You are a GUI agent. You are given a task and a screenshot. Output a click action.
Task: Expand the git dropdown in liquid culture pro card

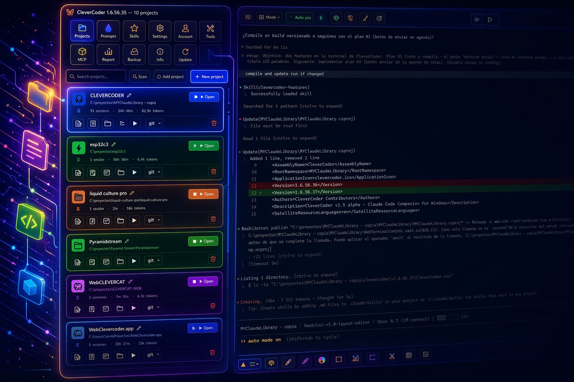[154, 220]
